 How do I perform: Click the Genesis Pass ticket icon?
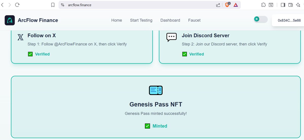156,90
